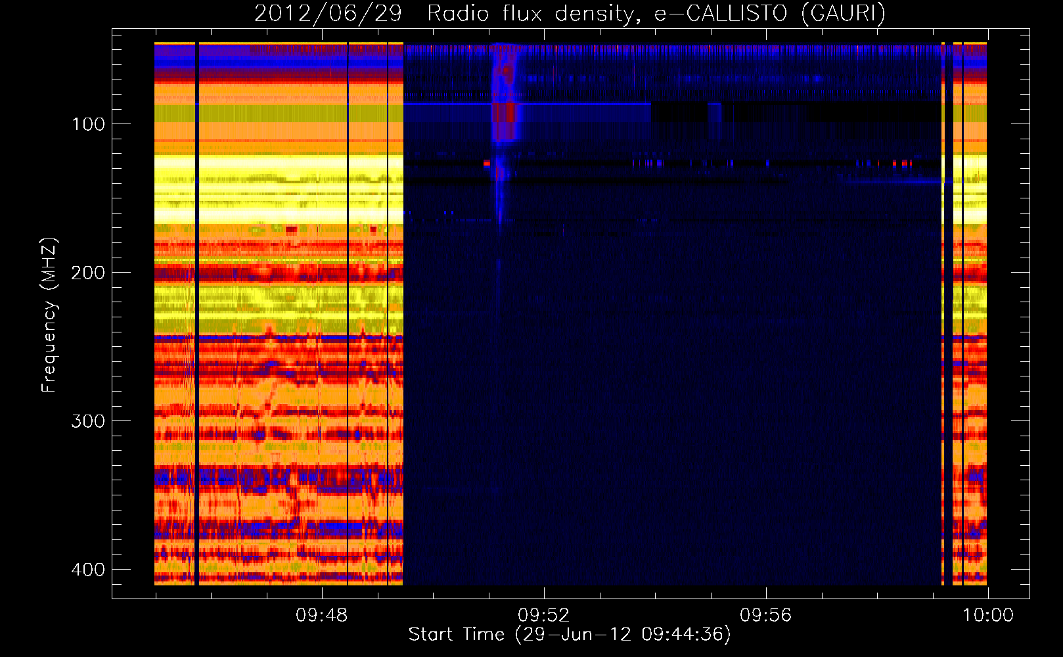
Task: Click the 10:00 time tick label
Action: [988, 616]
